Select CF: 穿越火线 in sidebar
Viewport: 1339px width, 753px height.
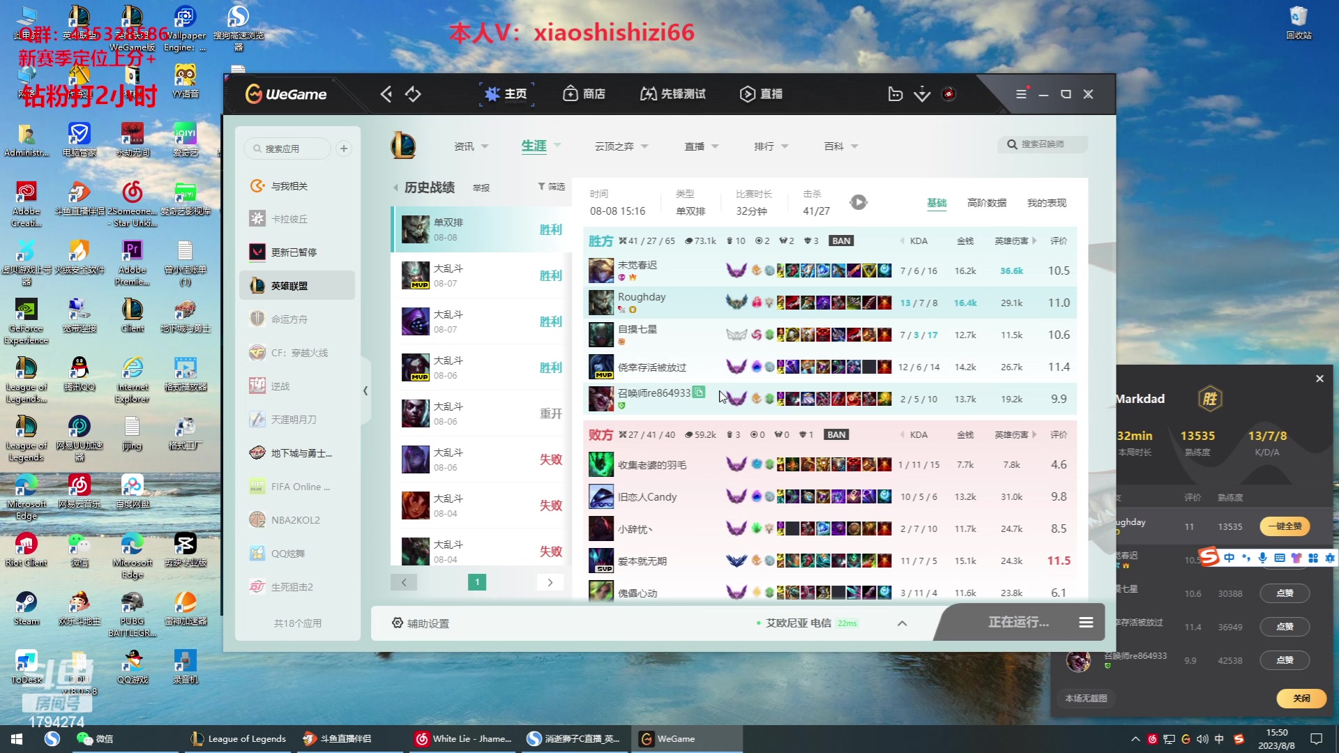coord(297,353)
